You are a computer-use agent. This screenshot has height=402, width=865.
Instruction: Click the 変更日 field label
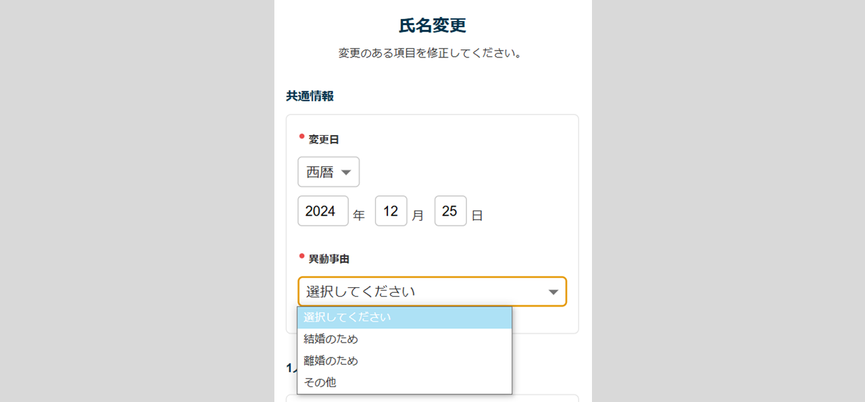(x=324, y=140)
